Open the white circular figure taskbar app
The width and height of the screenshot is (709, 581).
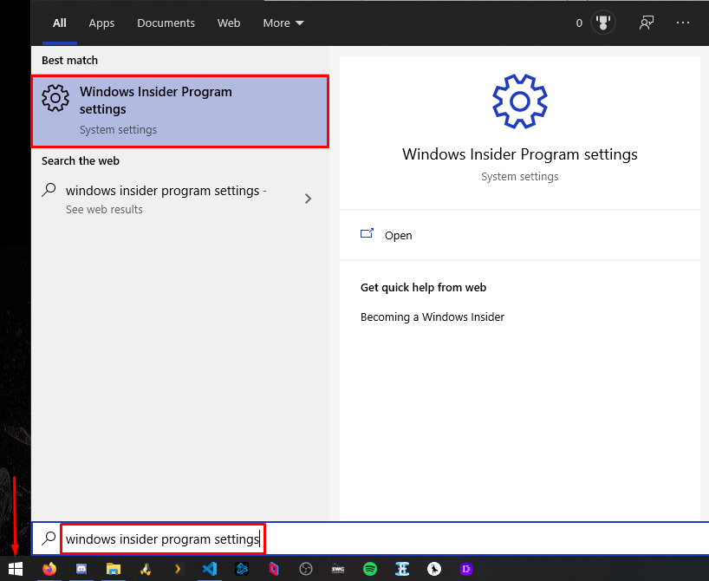[434, 569]
